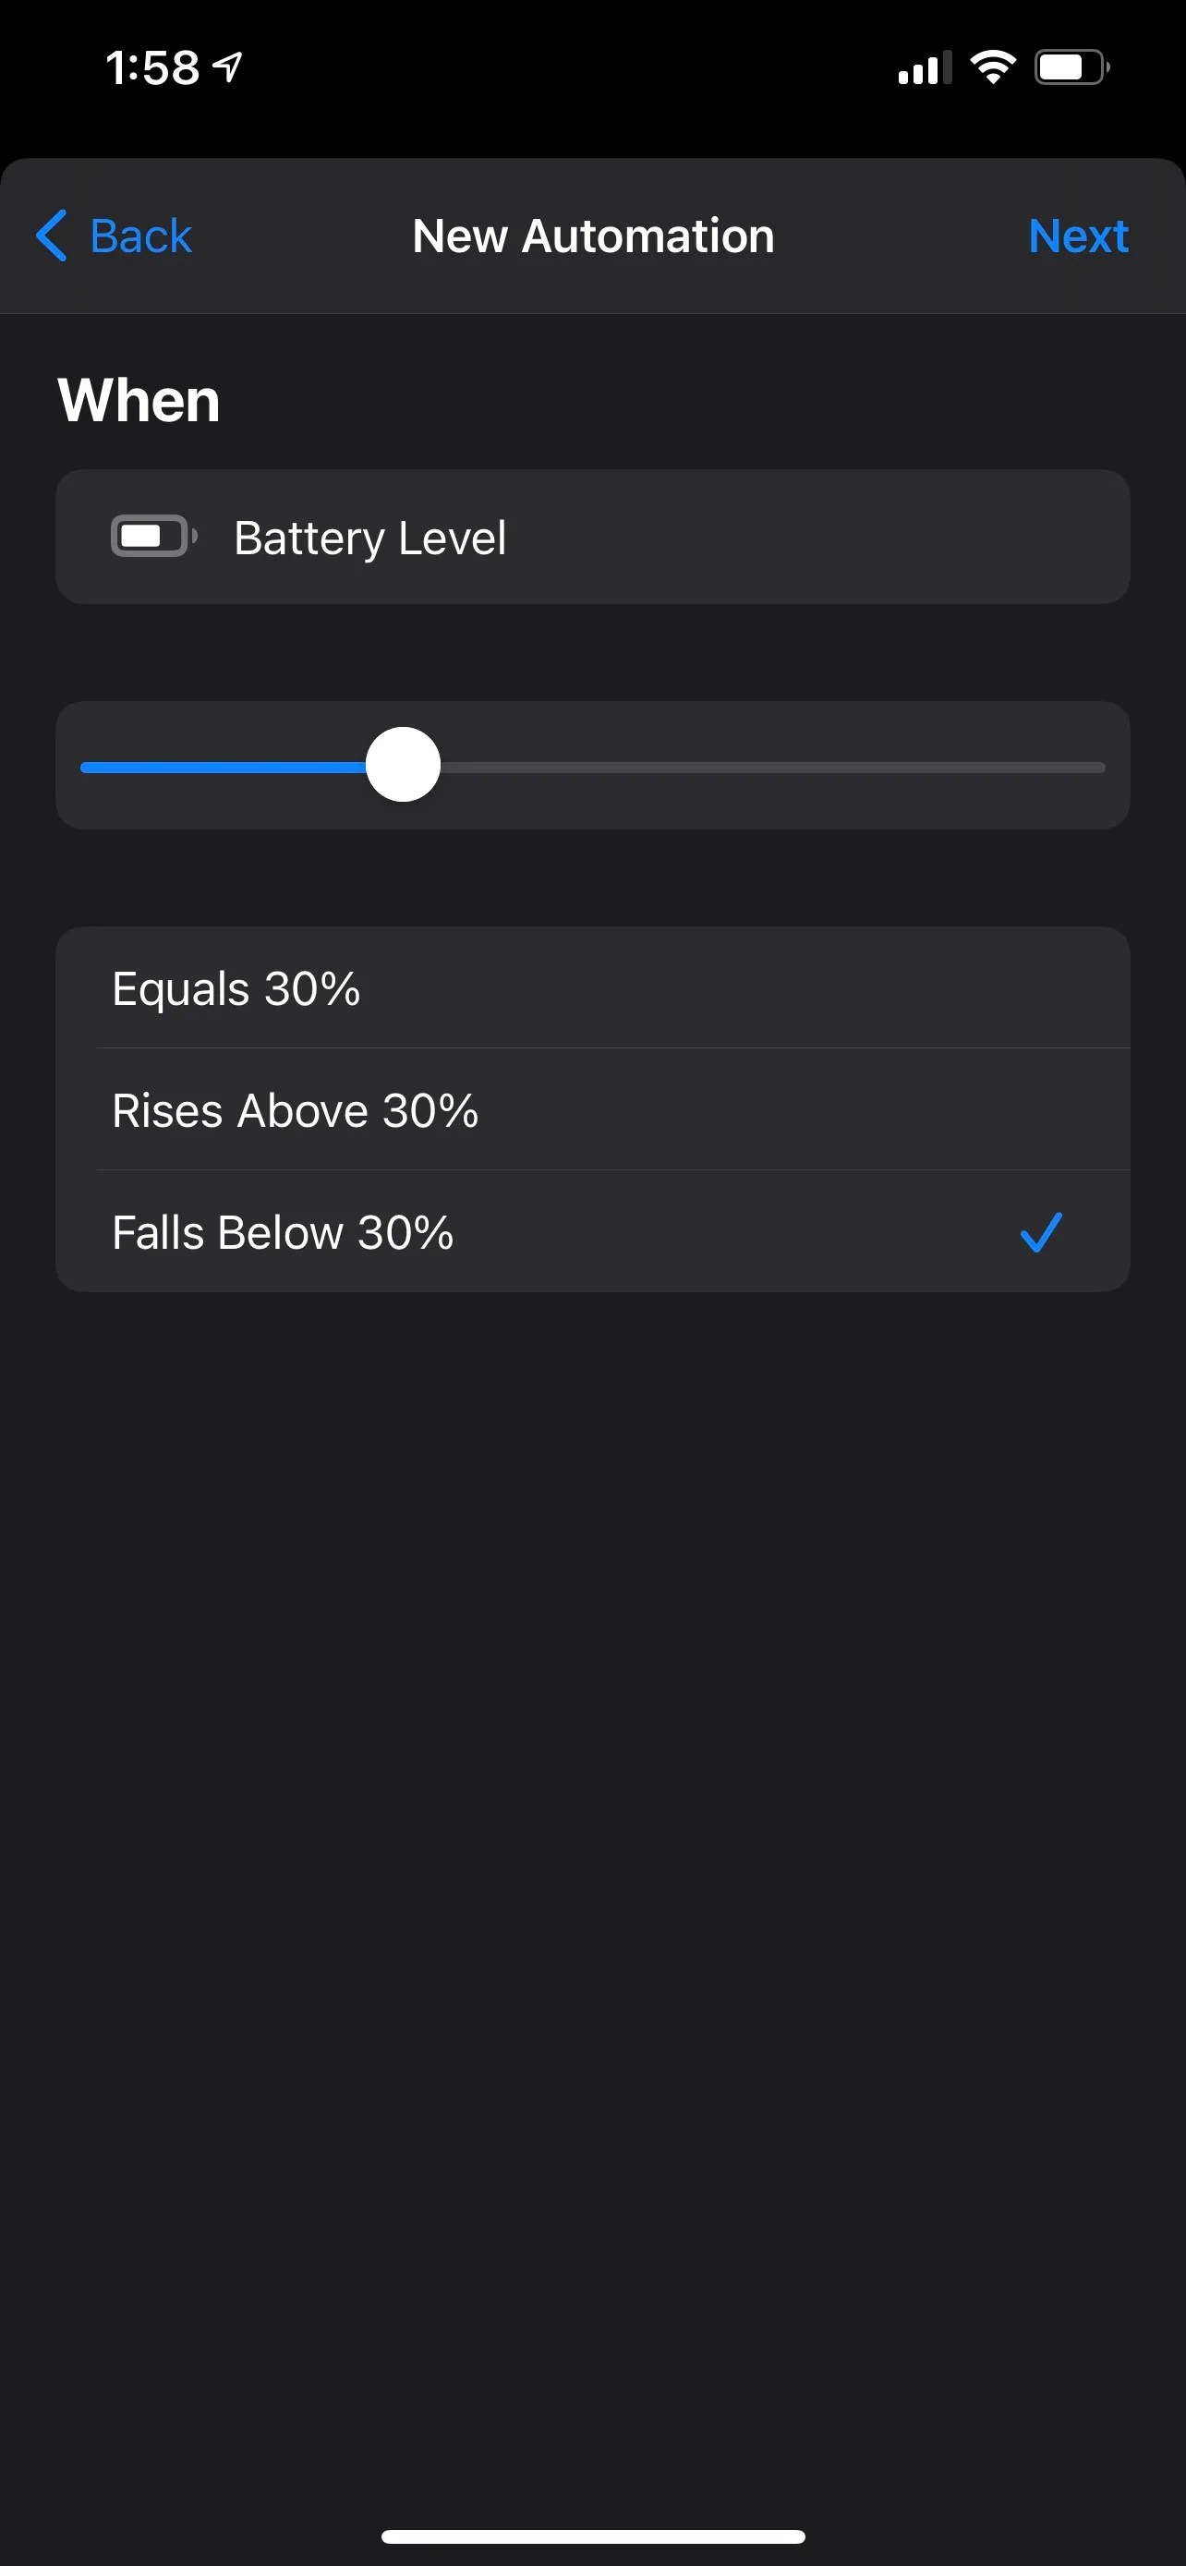The height and width of the screenshot is (2566, 1186).
Task: Tap the location arrow next to the time
Action: (x=229, y=66)
